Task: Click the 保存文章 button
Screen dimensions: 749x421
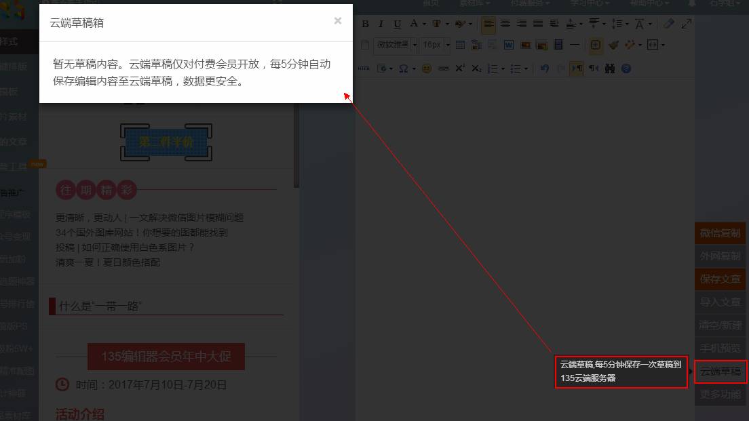Action: (x=721, y=279)
